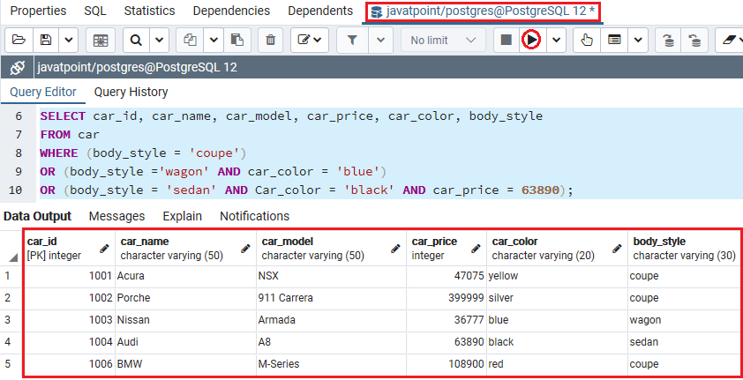The image size is (743, 380).
Task: Save the query using the floppy disk icon
Action: 46,41
